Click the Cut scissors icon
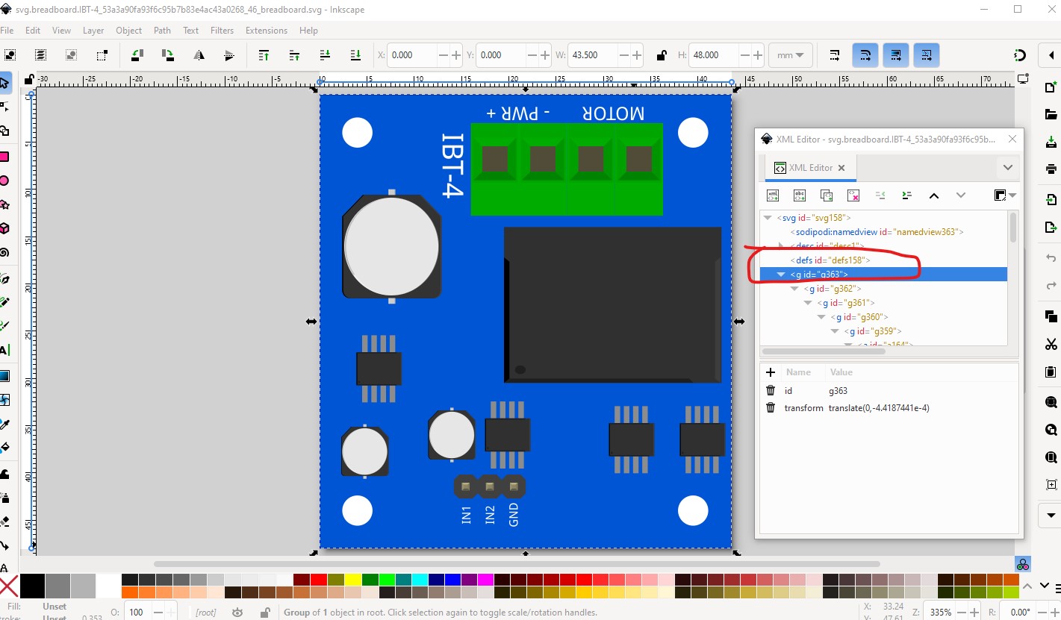1061x620 pixels. 1051,344
